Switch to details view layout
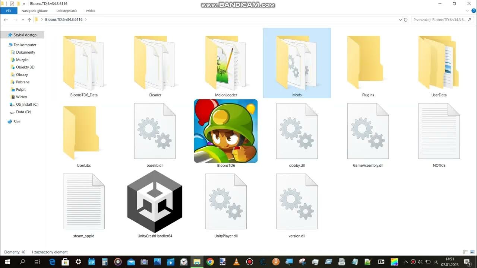477x268 pixels. pyautogui.click(x=465, y=252)
